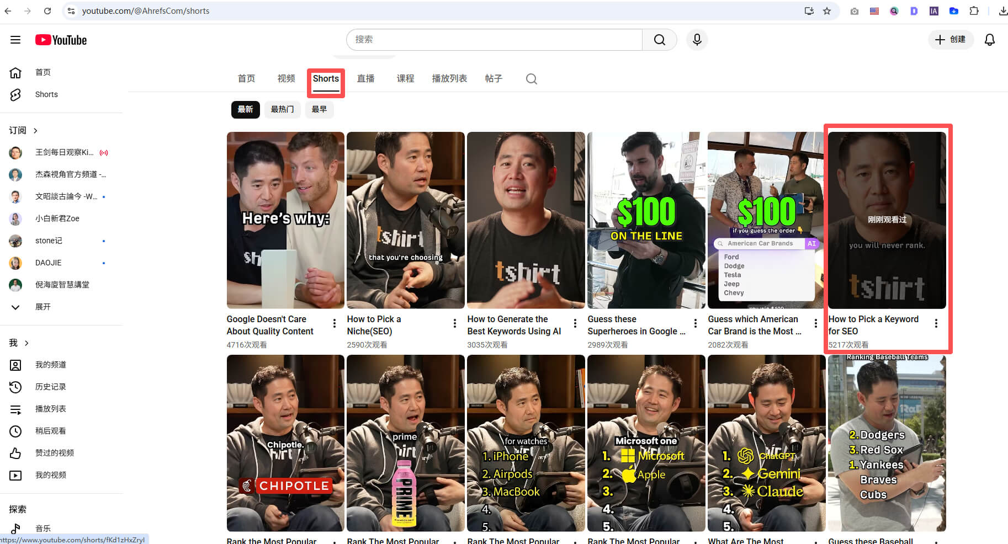Play the ChatGPT Gemini Claude short
This screenshot has height=544, width=1008.
(x=767, y=443)
